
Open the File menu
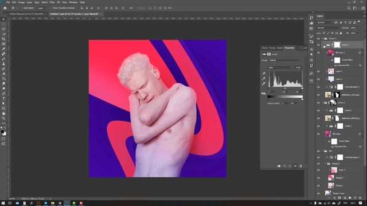click(8, 2)
